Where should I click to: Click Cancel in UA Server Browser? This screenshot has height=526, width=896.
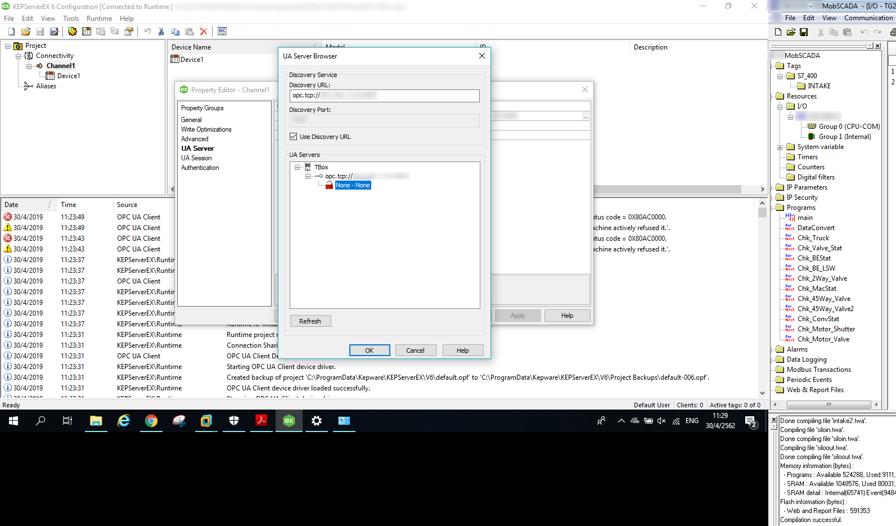pos(416,350)
